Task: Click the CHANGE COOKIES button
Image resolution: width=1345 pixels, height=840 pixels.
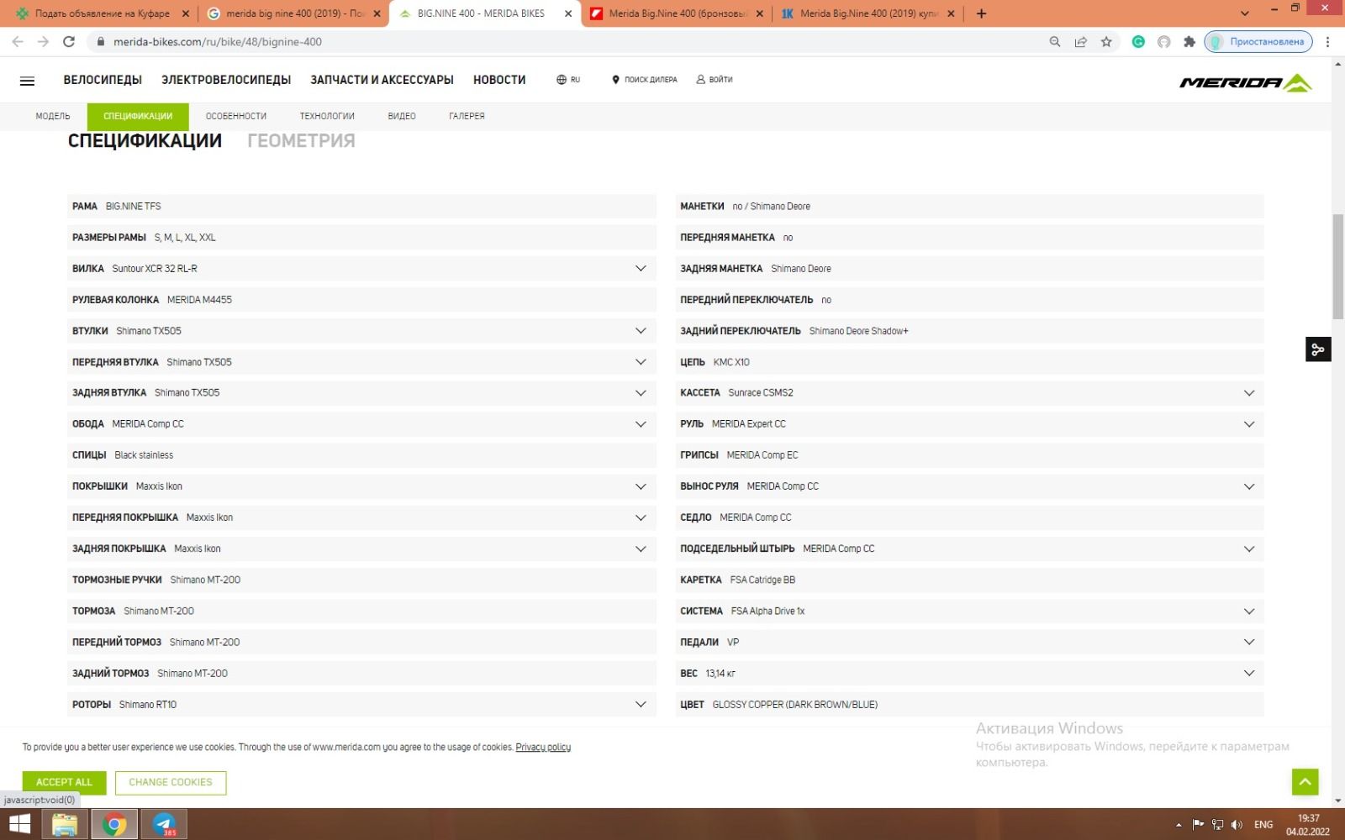Action: pyautogui.click(x=171, y=782)
